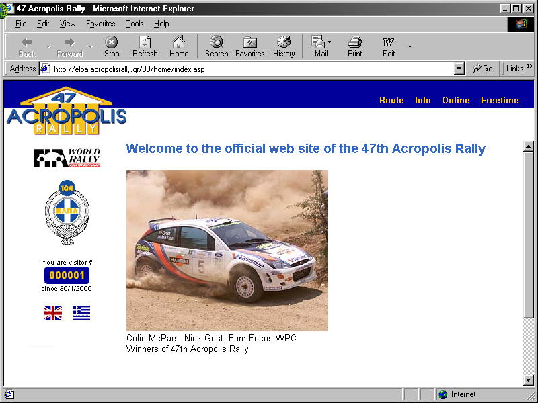Open the View menu
Image resolution: width=538 pixels, height=403 pixels.
point(67,24)
